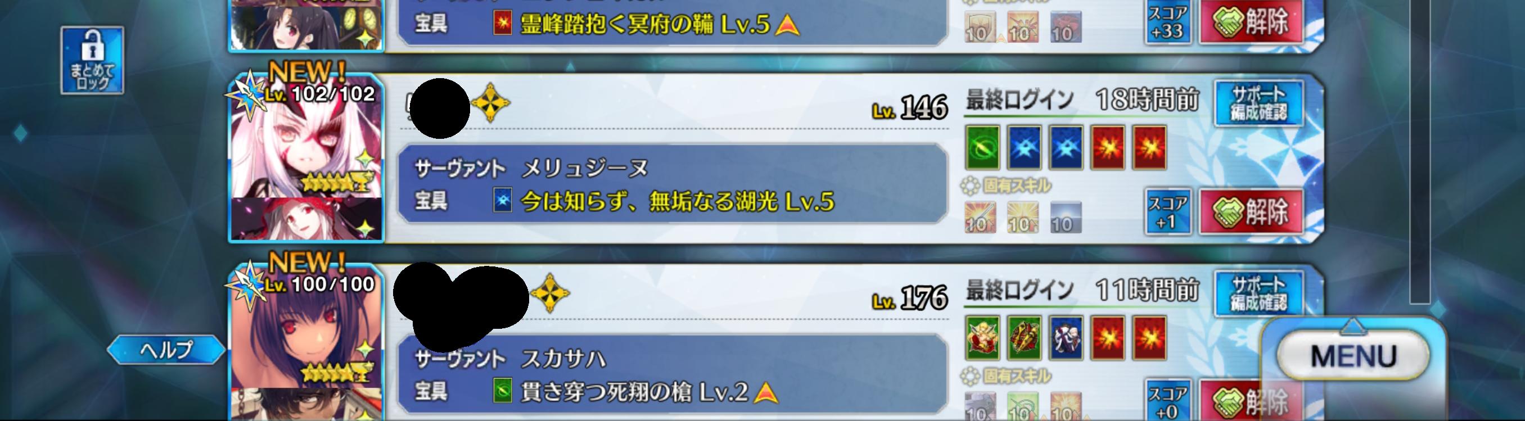
Task: Click Melusine's green Quick command card icon
Action: [x=982, y=147]
